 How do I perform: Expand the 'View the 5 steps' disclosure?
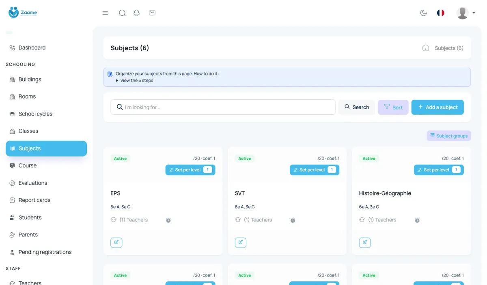134,80
